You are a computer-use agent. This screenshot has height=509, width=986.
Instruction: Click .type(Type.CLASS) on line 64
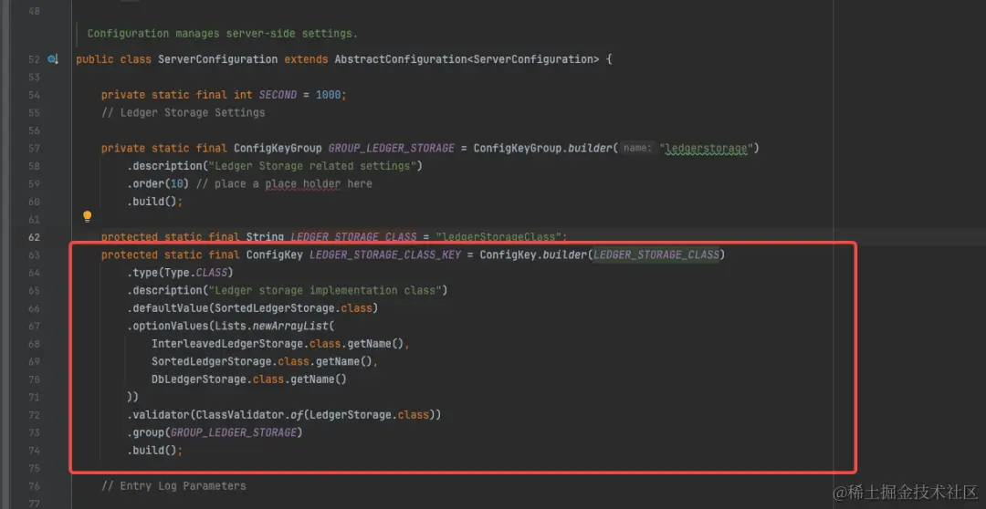(x=180, y=272)
